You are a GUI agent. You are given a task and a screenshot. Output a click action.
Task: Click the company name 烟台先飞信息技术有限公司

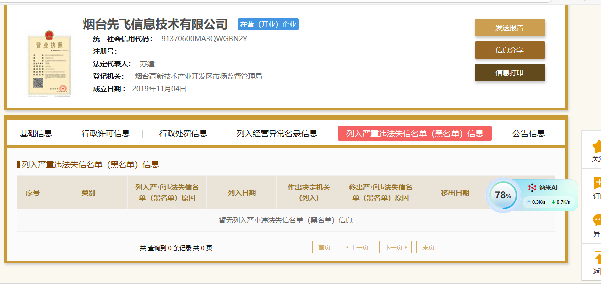[155, 24]
